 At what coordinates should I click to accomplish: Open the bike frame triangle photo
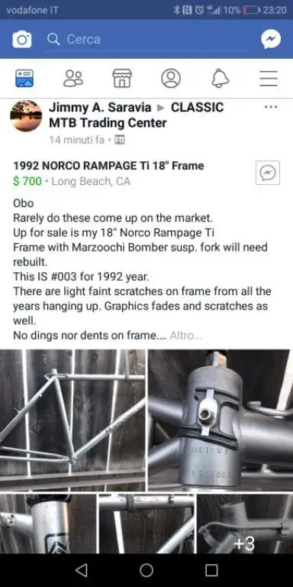(72, 420)
